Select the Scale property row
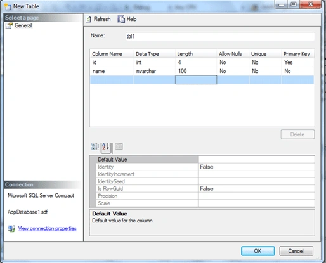Viewport: 326px width, 263px height. point(147,203)
